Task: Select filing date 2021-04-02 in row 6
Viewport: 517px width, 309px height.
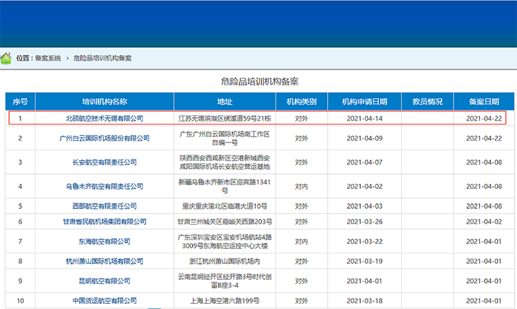Action: click(x=483, y=221)
